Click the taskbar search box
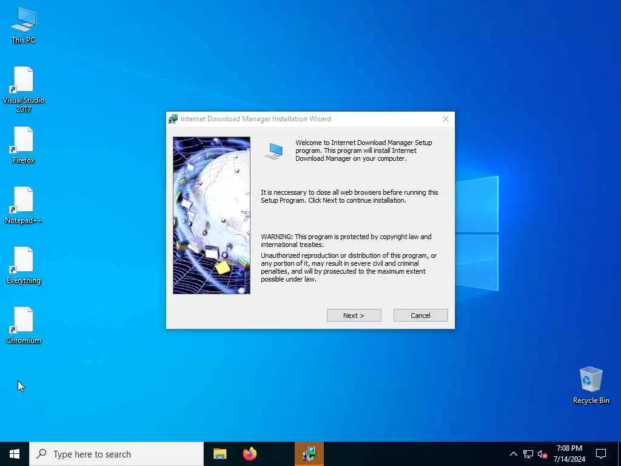The width and height of the screenshot is (621, 466). click(116, 454)
